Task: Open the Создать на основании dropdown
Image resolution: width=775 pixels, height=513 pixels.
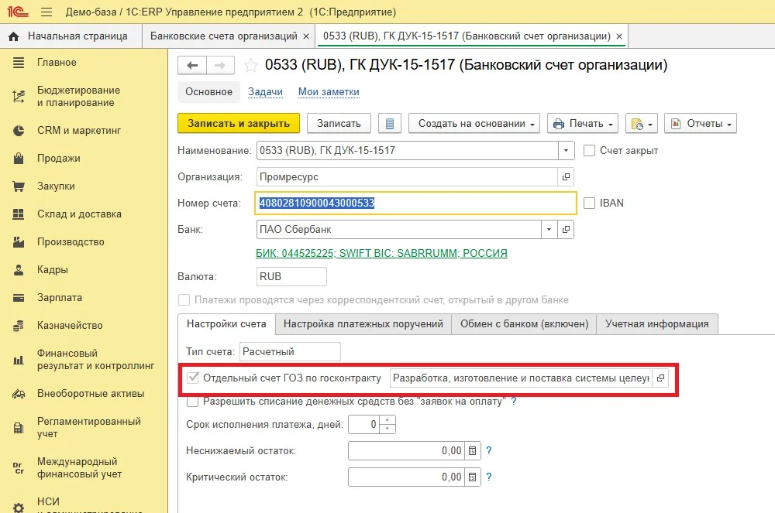Action: [474, 123]
